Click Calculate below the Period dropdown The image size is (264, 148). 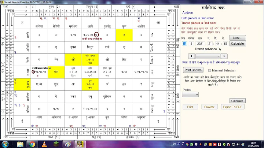coord(237,101)
